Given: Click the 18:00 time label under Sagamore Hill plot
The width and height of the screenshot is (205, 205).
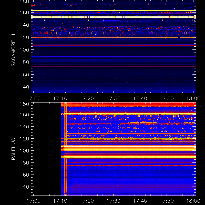Looking at the screenshot, I should [x=193, y=98].
